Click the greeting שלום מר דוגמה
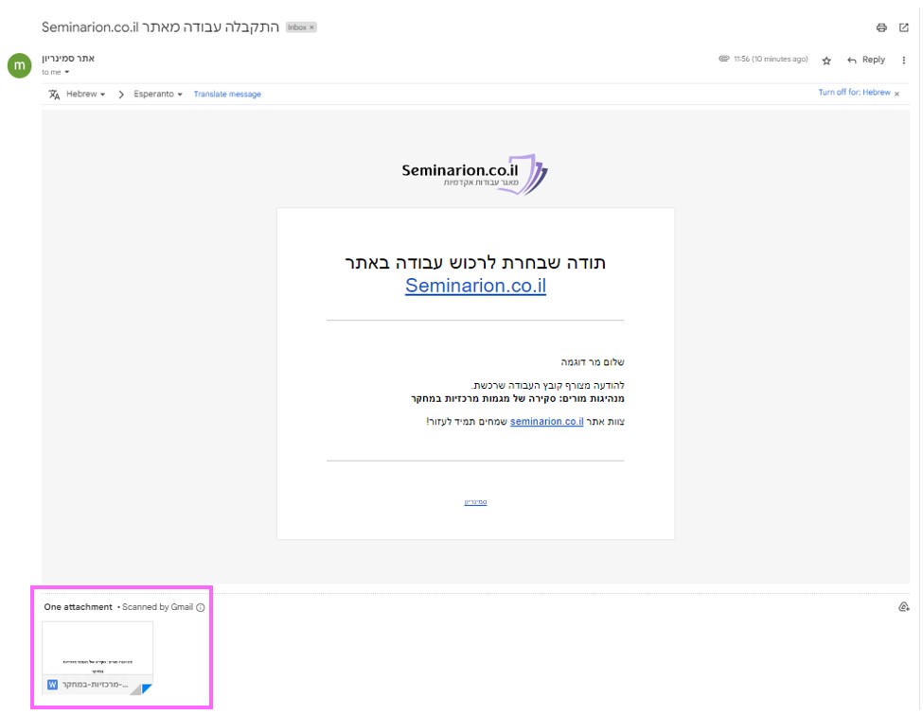Screen dimensions: 923x715 593,362
